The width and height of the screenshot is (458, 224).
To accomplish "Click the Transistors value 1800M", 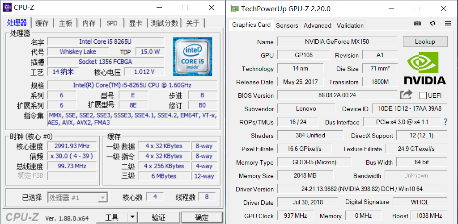I will tap(380, 82).
